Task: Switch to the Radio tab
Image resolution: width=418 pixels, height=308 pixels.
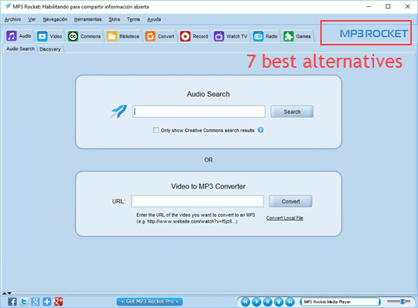Action: [x=266, y=36]
